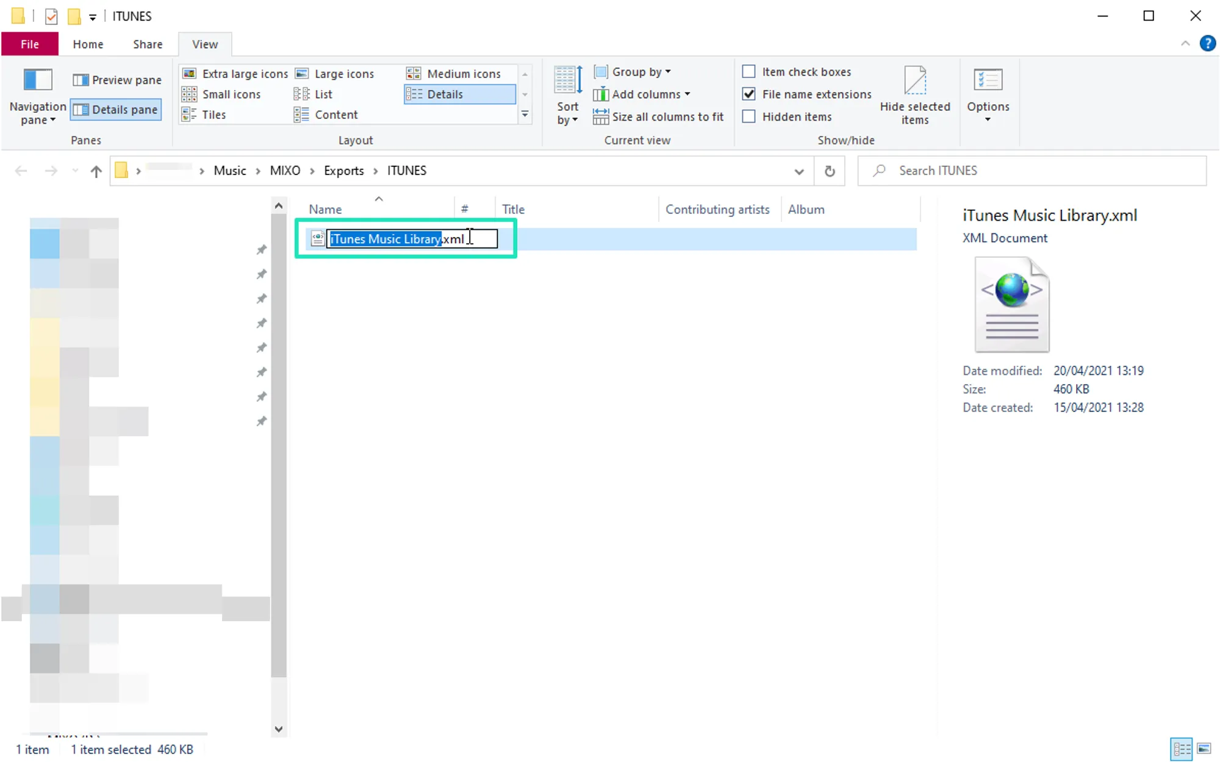Switch to the Home ribbon tab
This screenshot has height=762, width=1220.
(x=88, y=45)
